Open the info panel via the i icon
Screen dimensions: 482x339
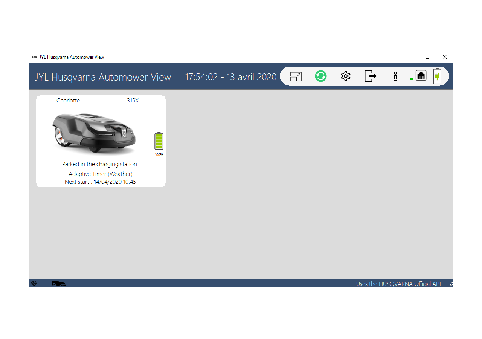[x=395, y=76]
